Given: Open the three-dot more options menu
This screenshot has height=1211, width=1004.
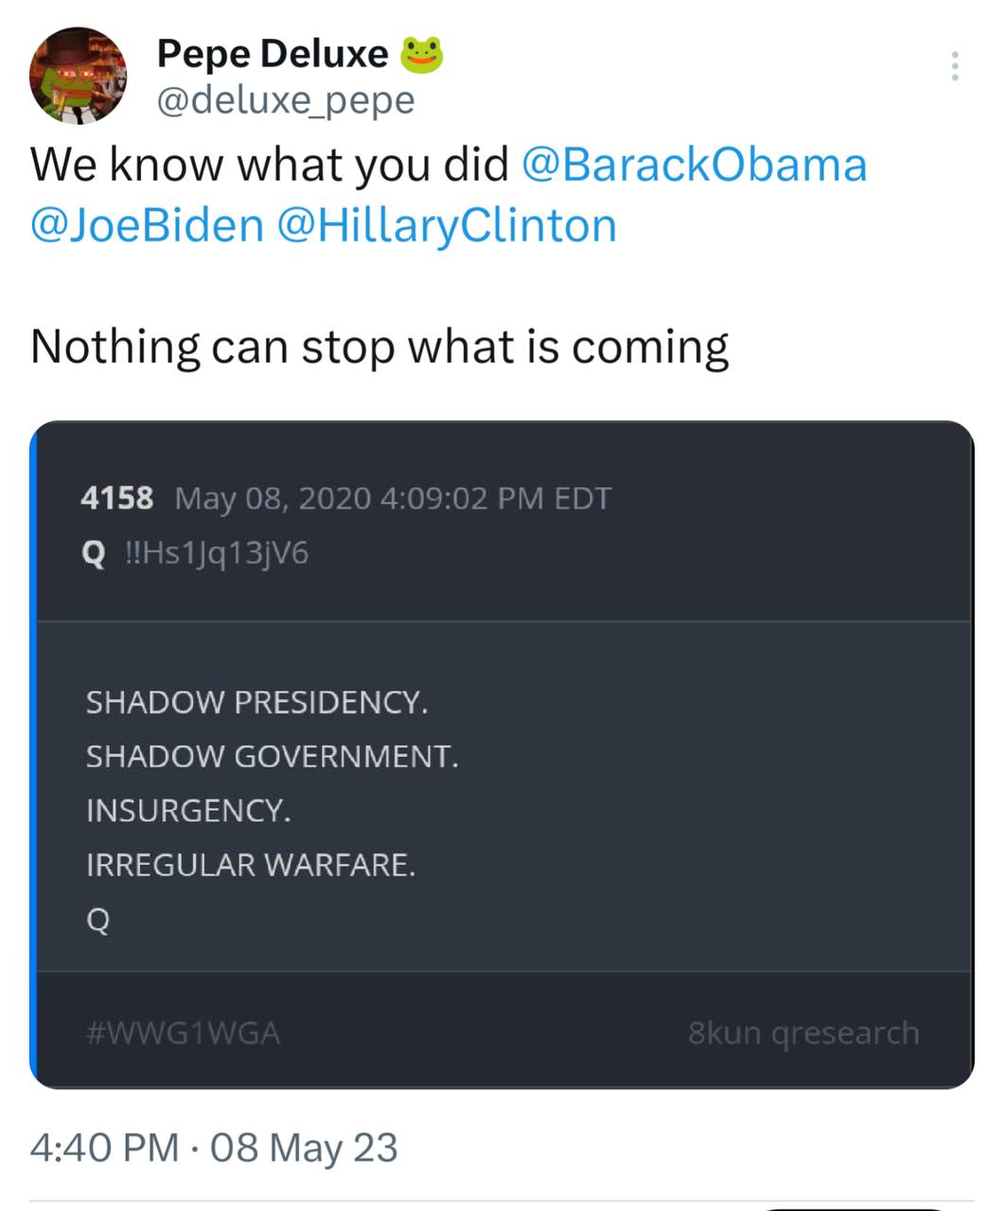Looking at the screenshot, I should pyautogui.click(x=955, y=66).
